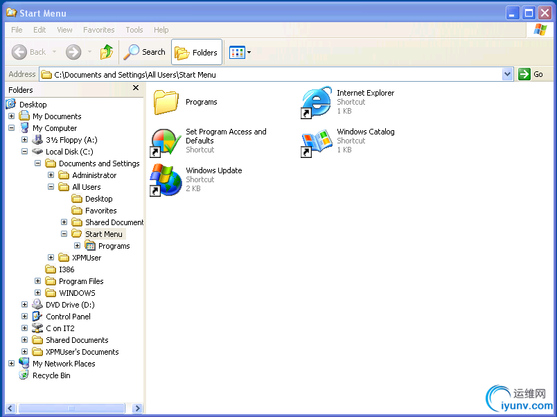Image resolution: width=557 pixels, height=417 pixels.
Task: Open the Favorites menu
Action: [99, 30]
